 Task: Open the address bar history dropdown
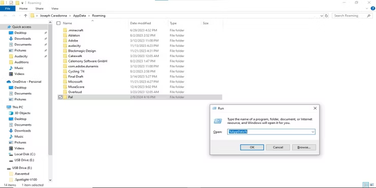322,16
